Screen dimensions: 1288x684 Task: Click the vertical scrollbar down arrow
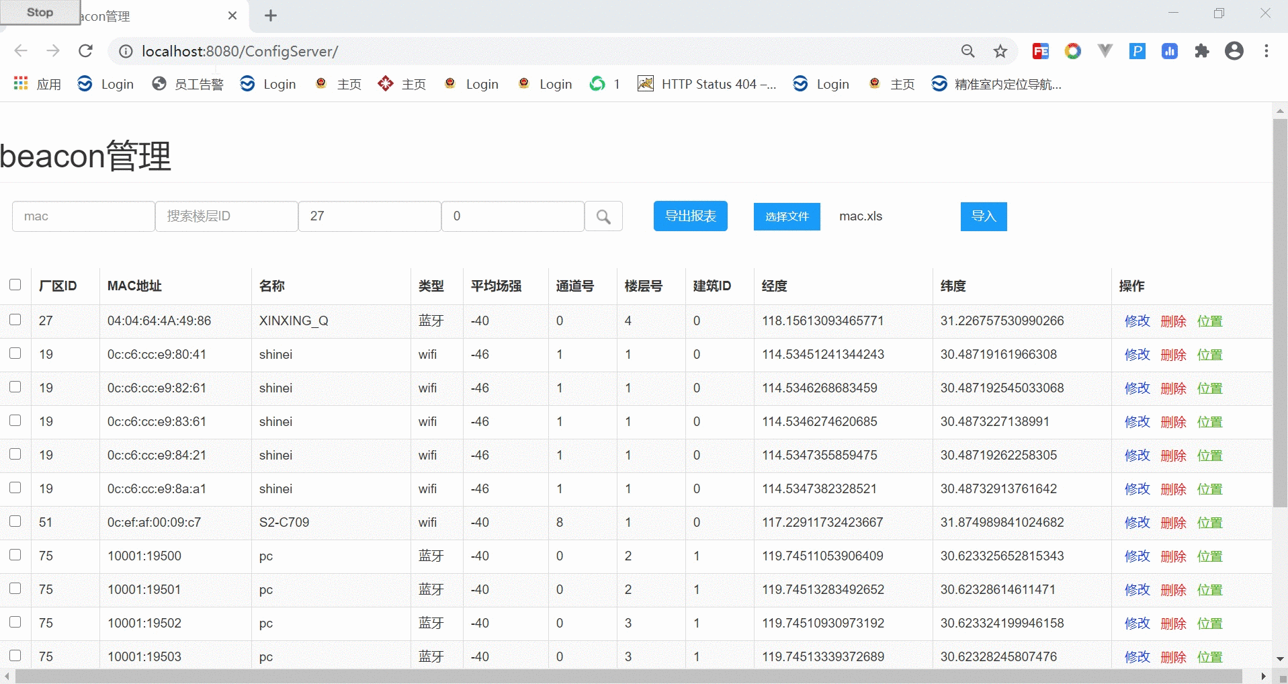tap(1280, 659)
